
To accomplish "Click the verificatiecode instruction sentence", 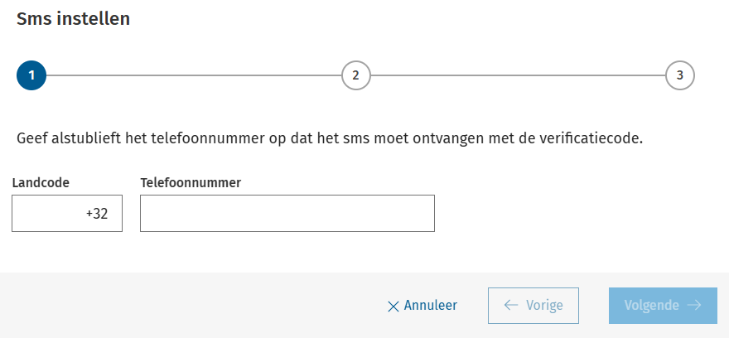I will pyautogui.click(x=330, y=138).
